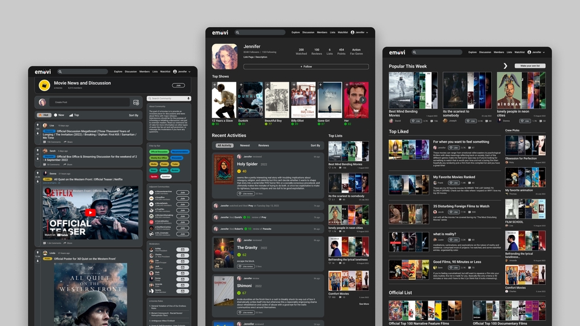
Task: Add Billy Elliot using its plus bookmark icon
Action: (294, 85)
